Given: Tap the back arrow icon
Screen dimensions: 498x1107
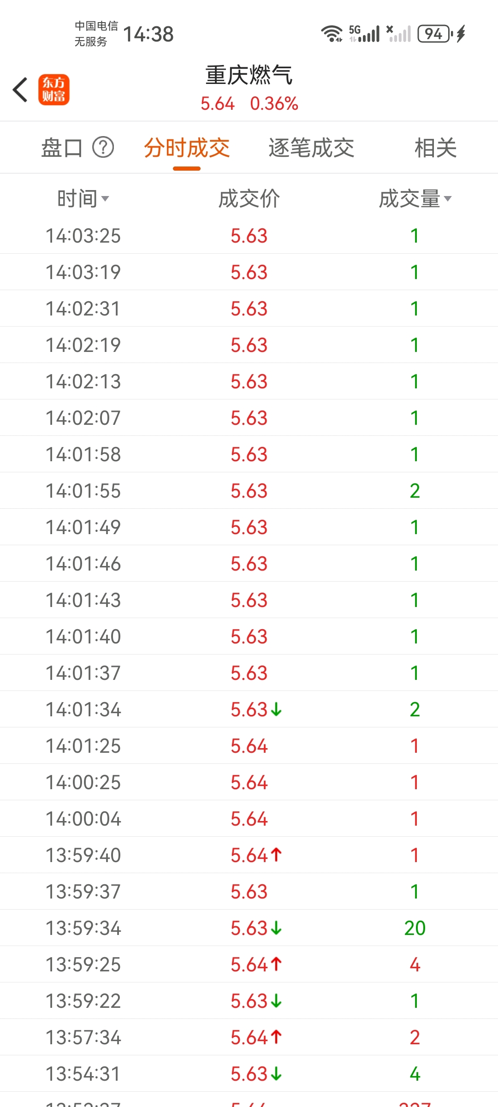Looking at the screenshot, I should point(20,89).
